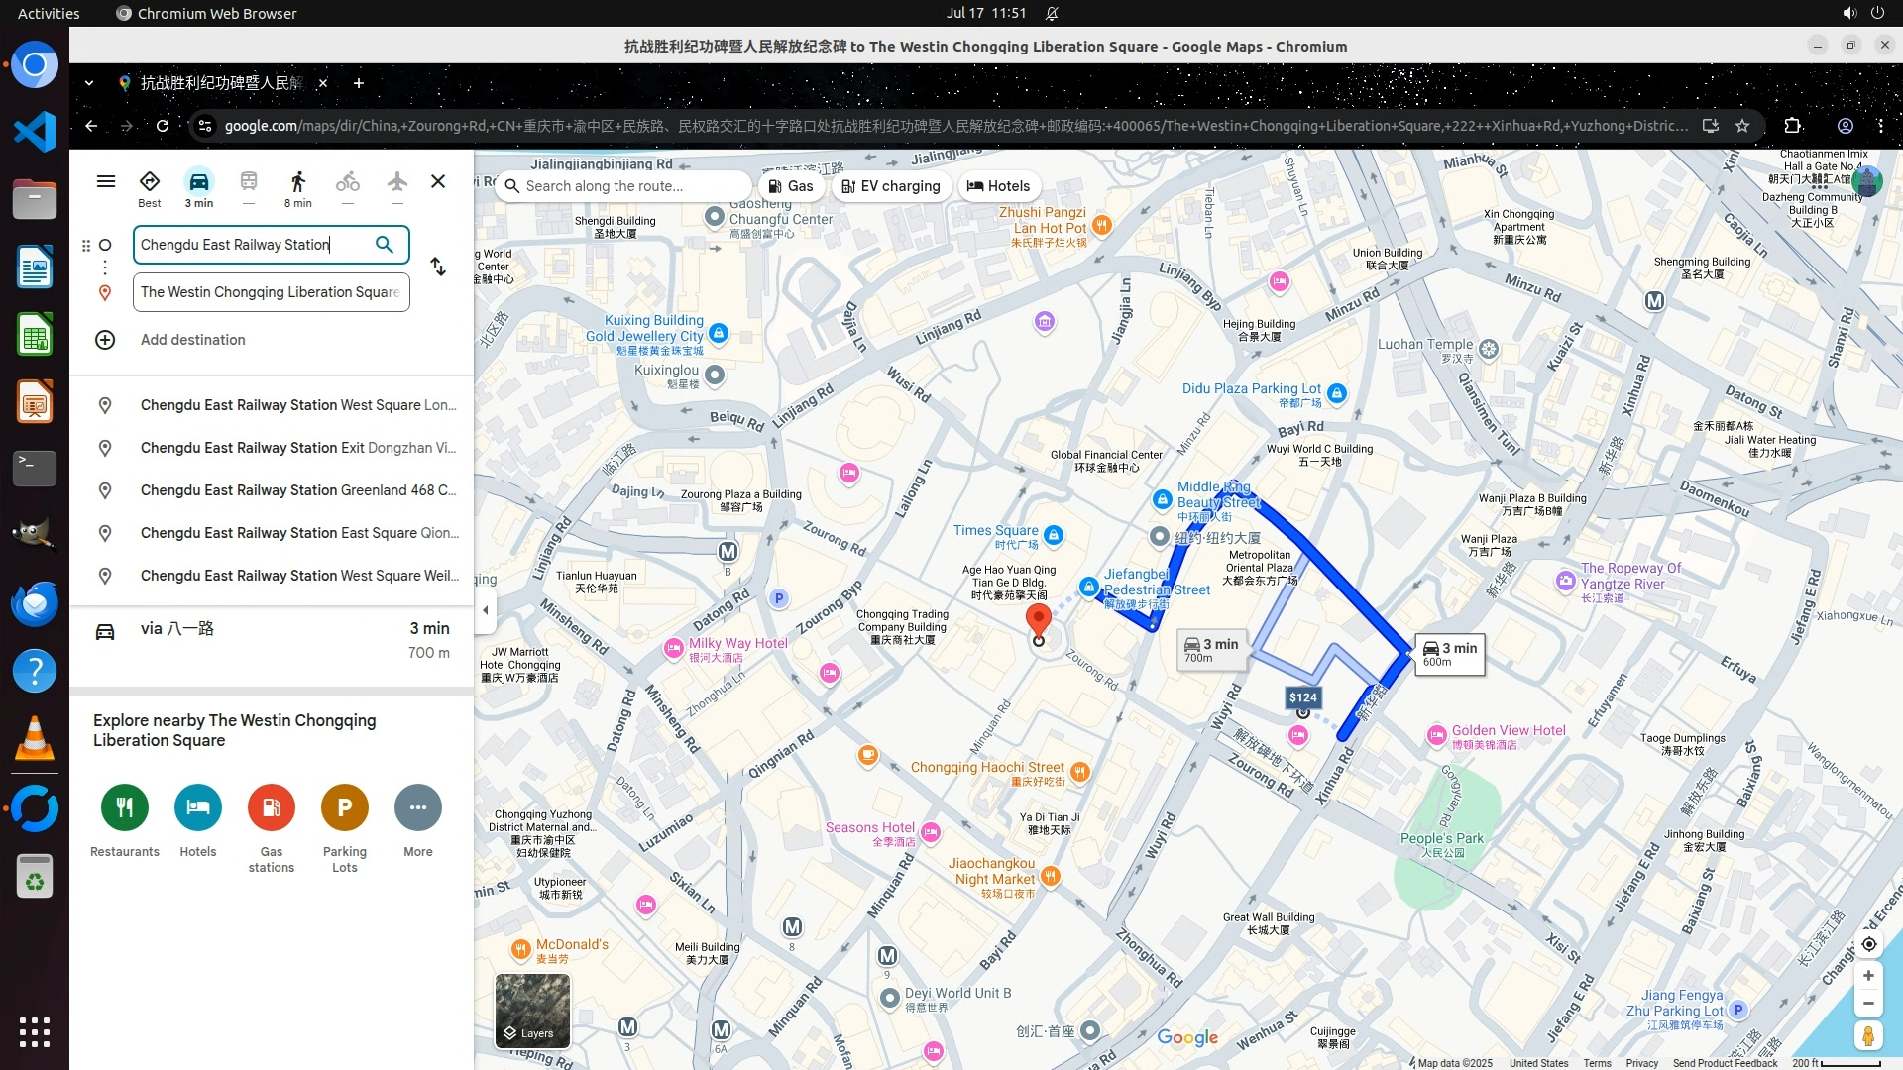
Task: Click the Layers satellite thumbnail
Action: point(532,1010)
